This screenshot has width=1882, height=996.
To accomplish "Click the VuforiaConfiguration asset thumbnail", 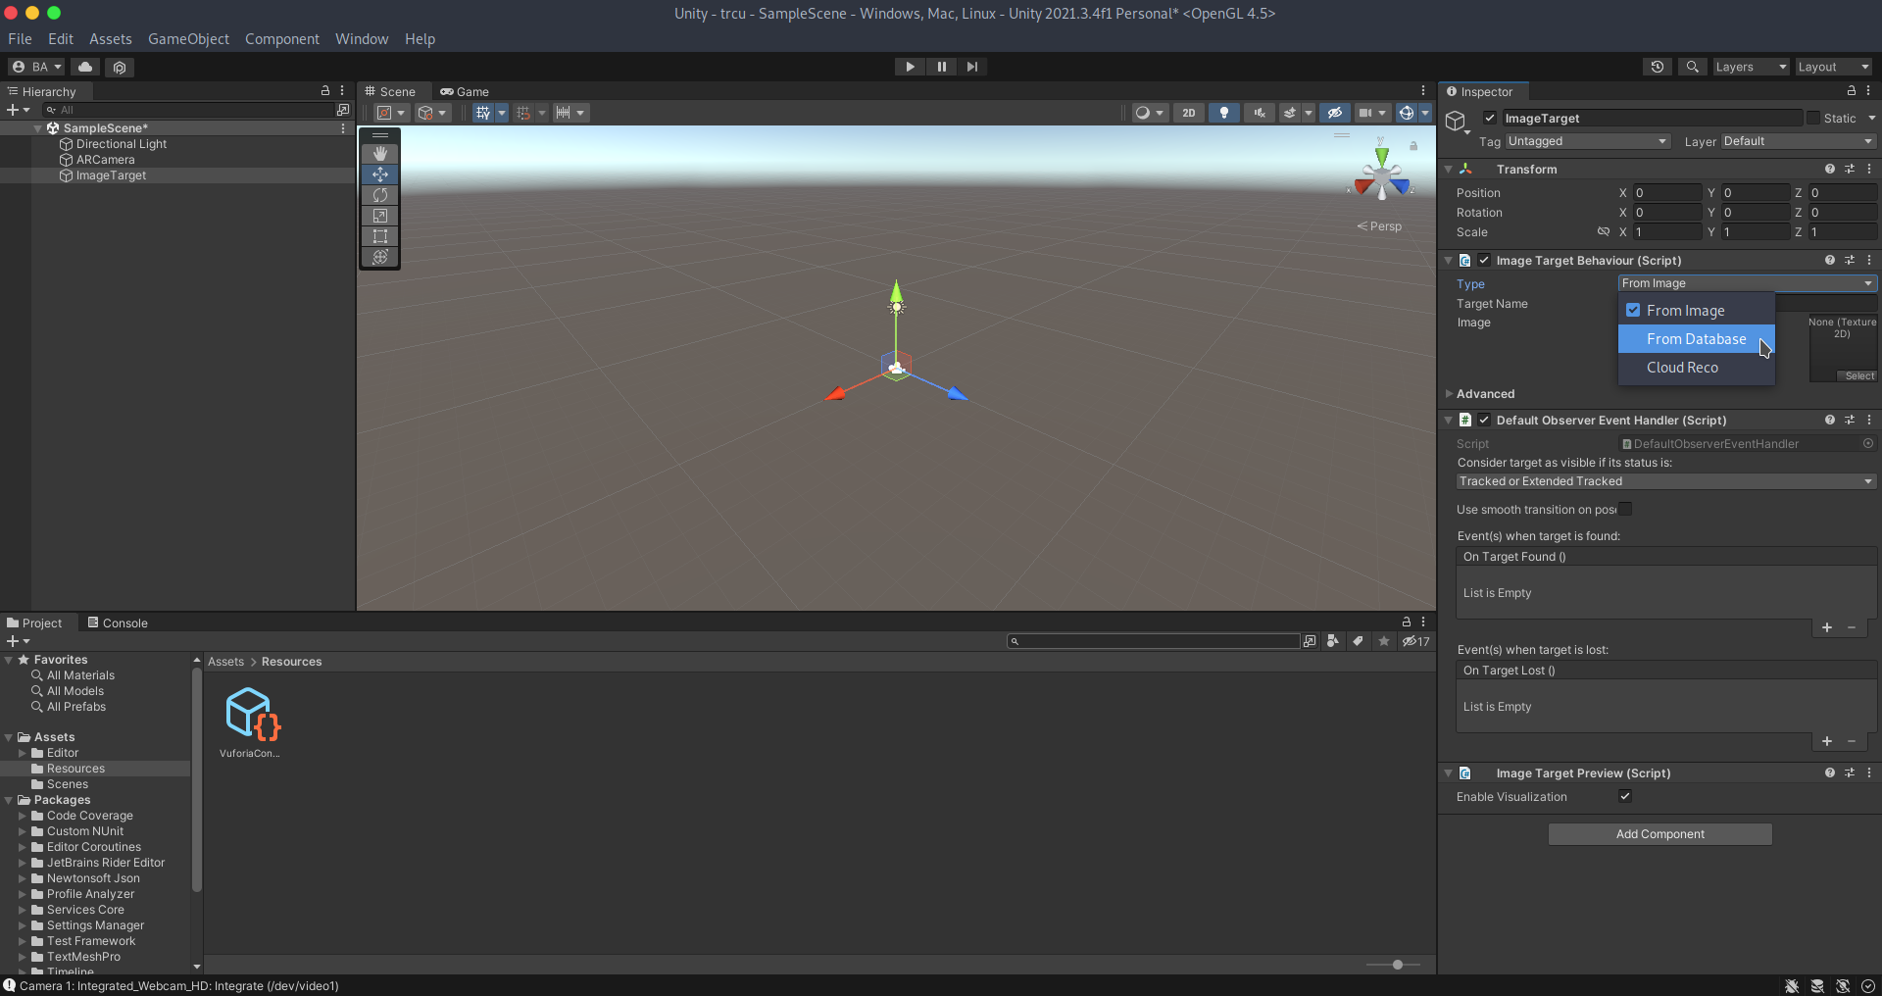I will pyautogui.click(x=252, y=713).
